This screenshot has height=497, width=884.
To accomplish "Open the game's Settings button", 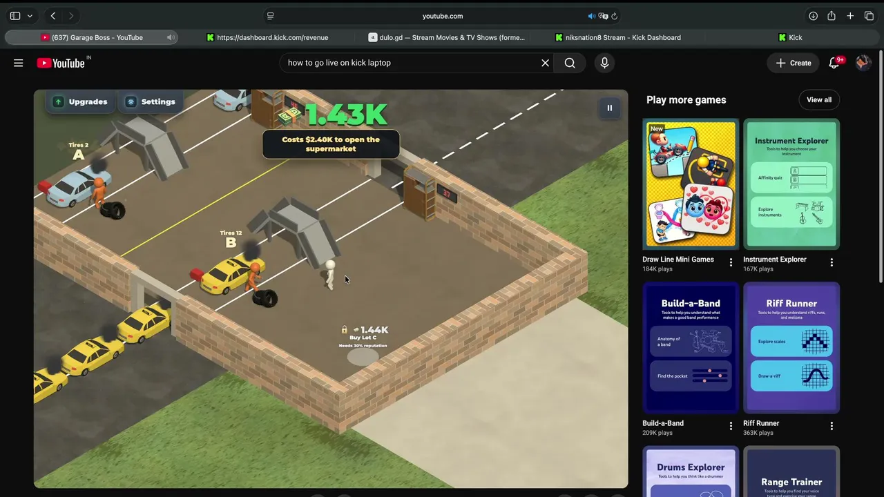I will coord(151,101).
